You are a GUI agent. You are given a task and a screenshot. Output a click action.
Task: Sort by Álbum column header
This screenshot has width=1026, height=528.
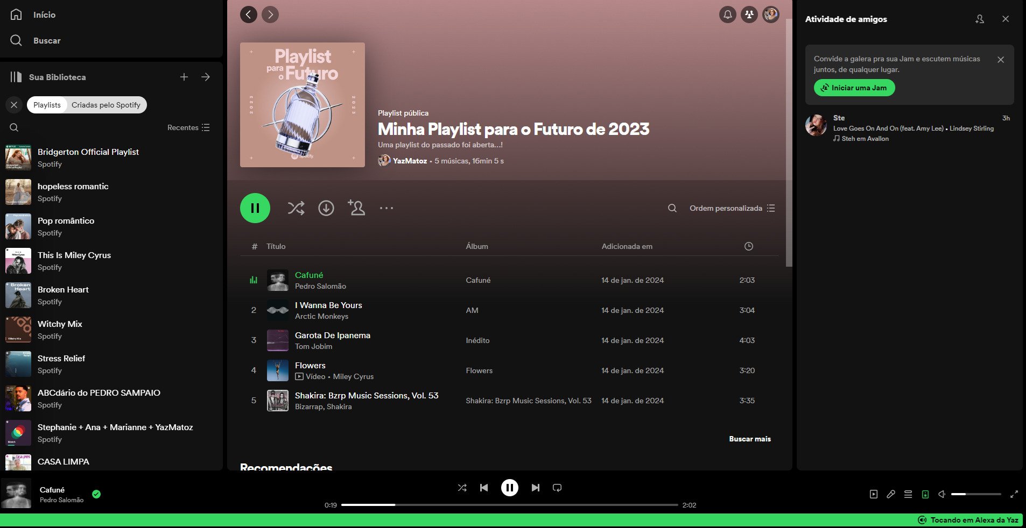coord(477,246)
